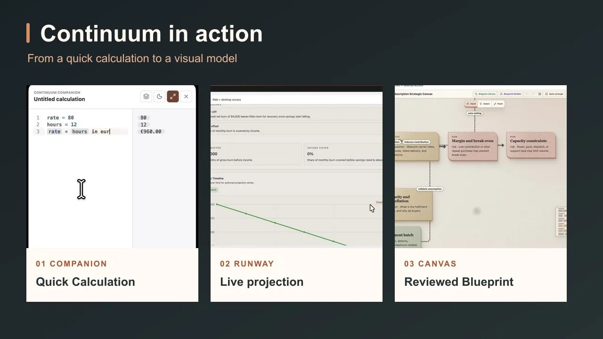
Task: Click the first data point on green projection line
Action: point(217,204)
